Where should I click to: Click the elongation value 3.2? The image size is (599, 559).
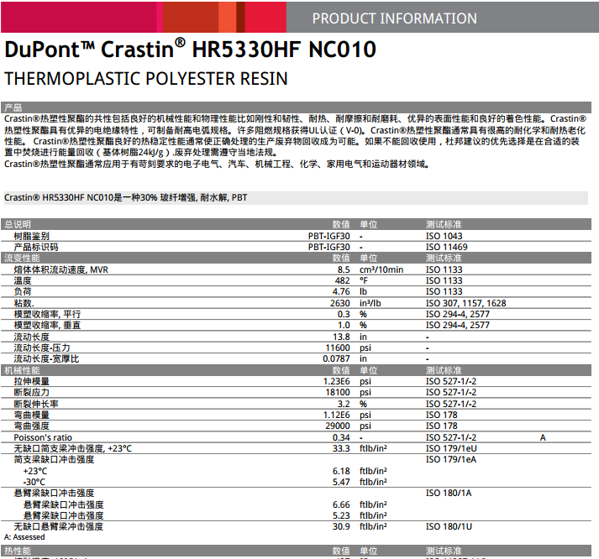tap(344, 404)
